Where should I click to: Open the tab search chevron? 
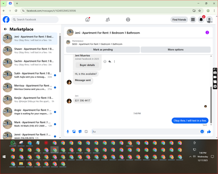[3, 3]
